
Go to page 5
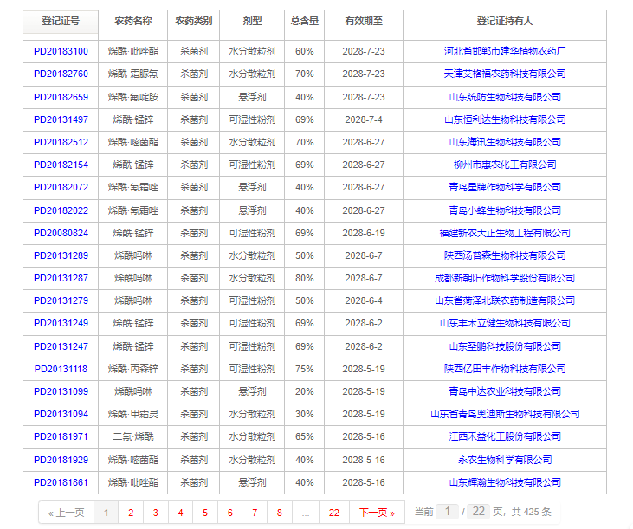coord(205,513)
